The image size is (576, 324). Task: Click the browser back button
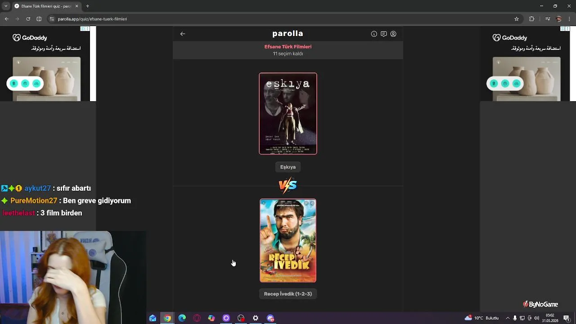tap(6, 19)
